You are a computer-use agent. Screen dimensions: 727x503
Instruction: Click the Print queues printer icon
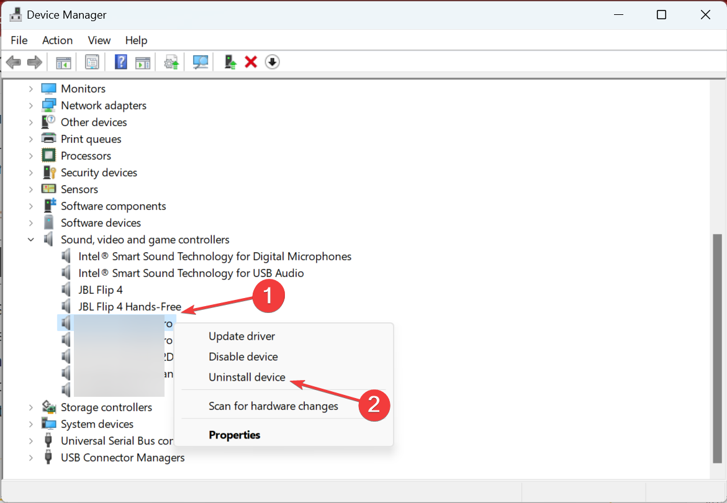coord(48,138)
